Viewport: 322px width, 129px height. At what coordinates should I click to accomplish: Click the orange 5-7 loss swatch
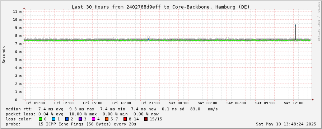point(107,119)
